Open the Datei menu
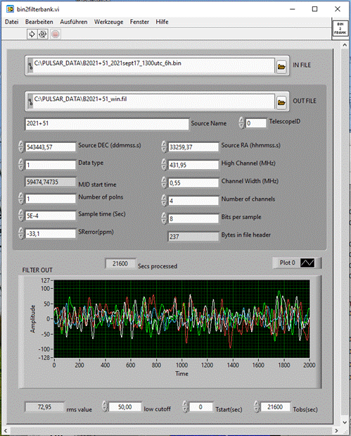Viewport: 351px width, 436px height. coord(12,22)
